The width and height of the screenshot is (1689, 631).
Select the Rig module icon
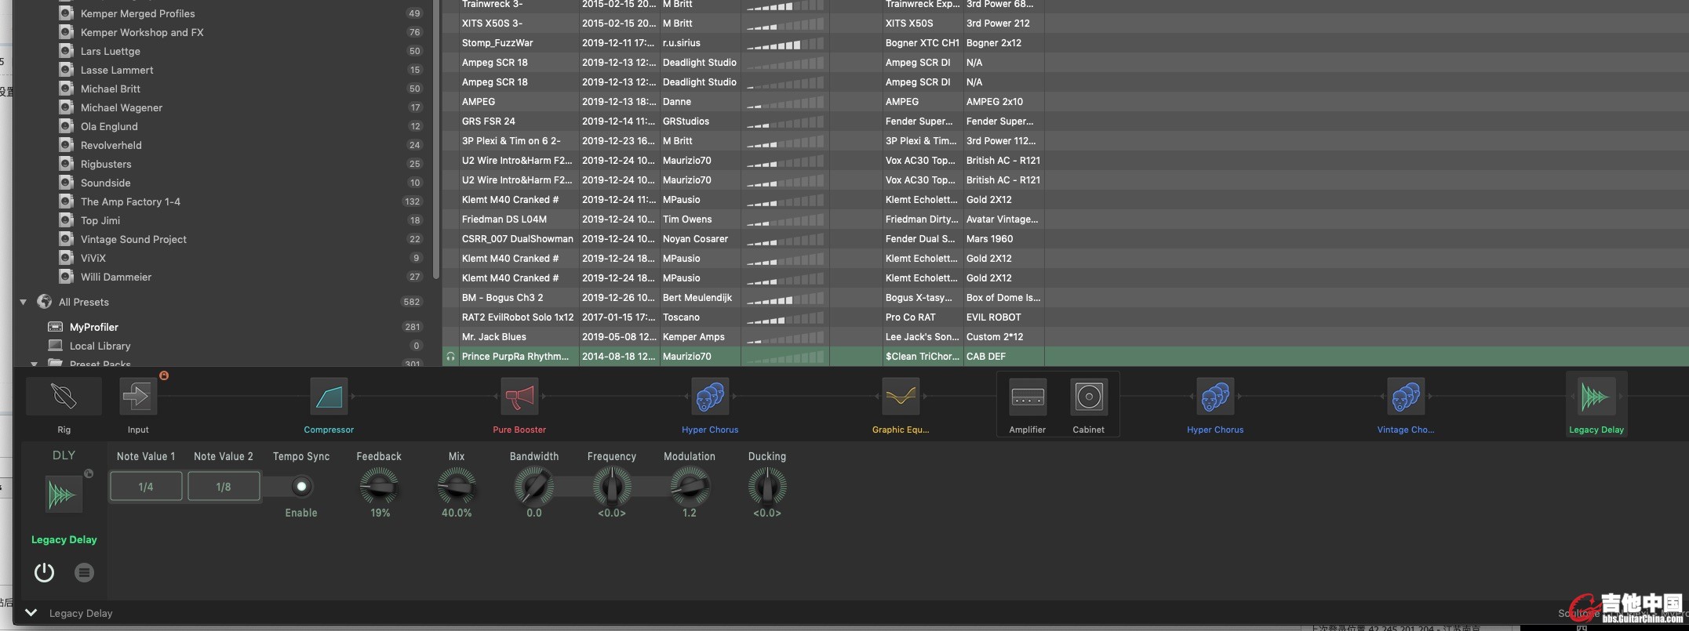(x=64, y=396)
